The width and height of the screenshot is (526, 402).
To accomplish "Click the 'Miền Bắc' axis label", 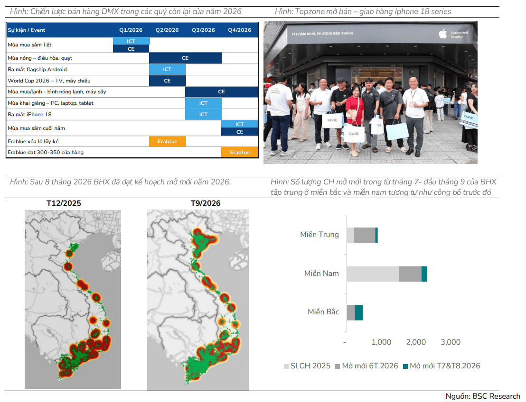I will pyautogui.click(x=323, y=312).
